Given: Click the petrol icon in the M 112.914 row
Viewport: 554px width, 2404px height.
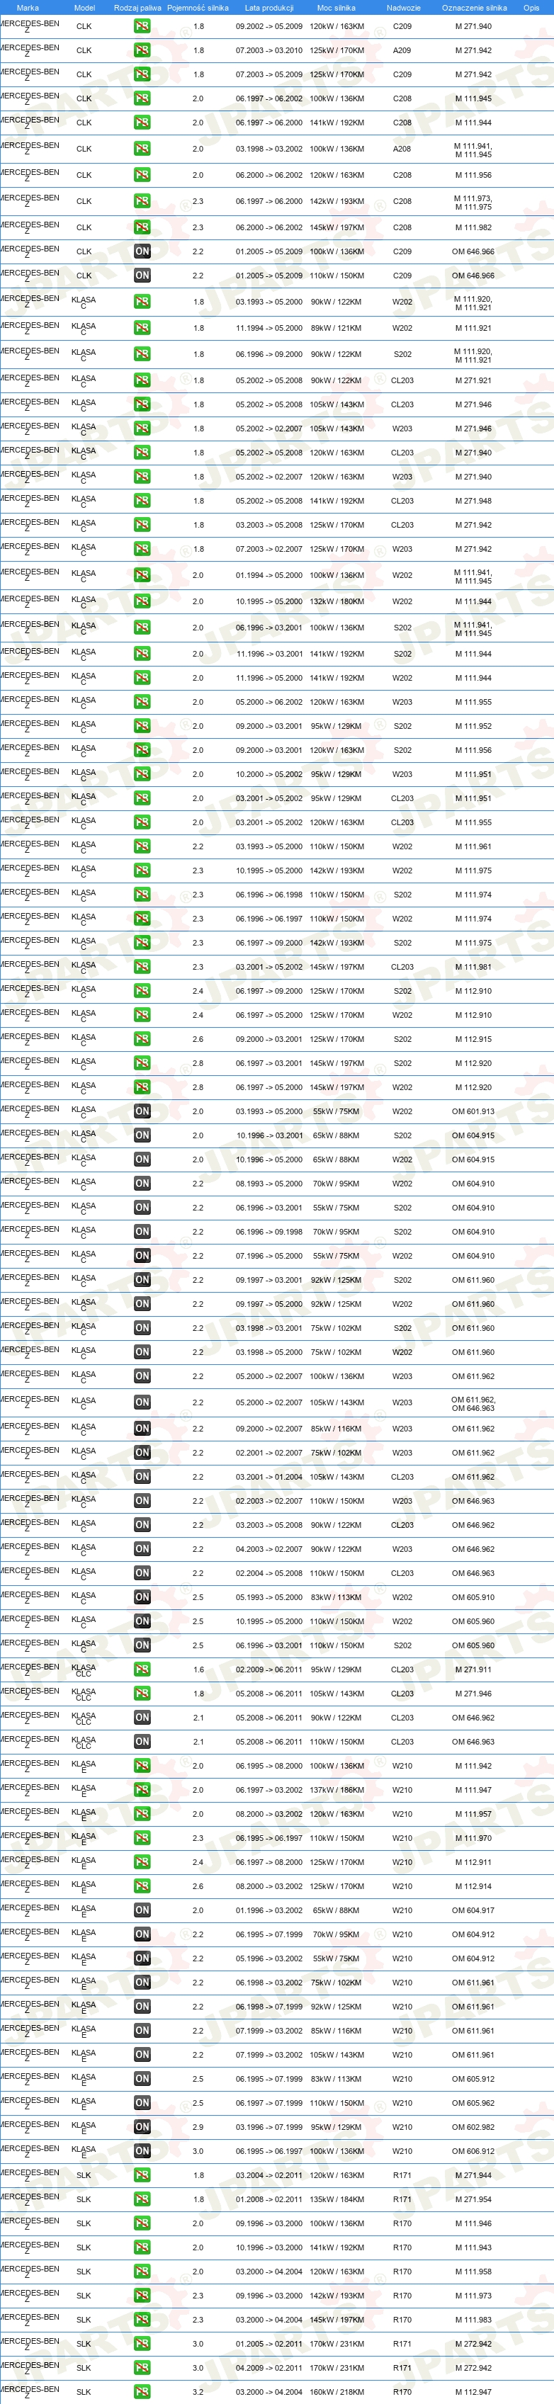Looking at the screenshot, I should [x=142, y=1886].
